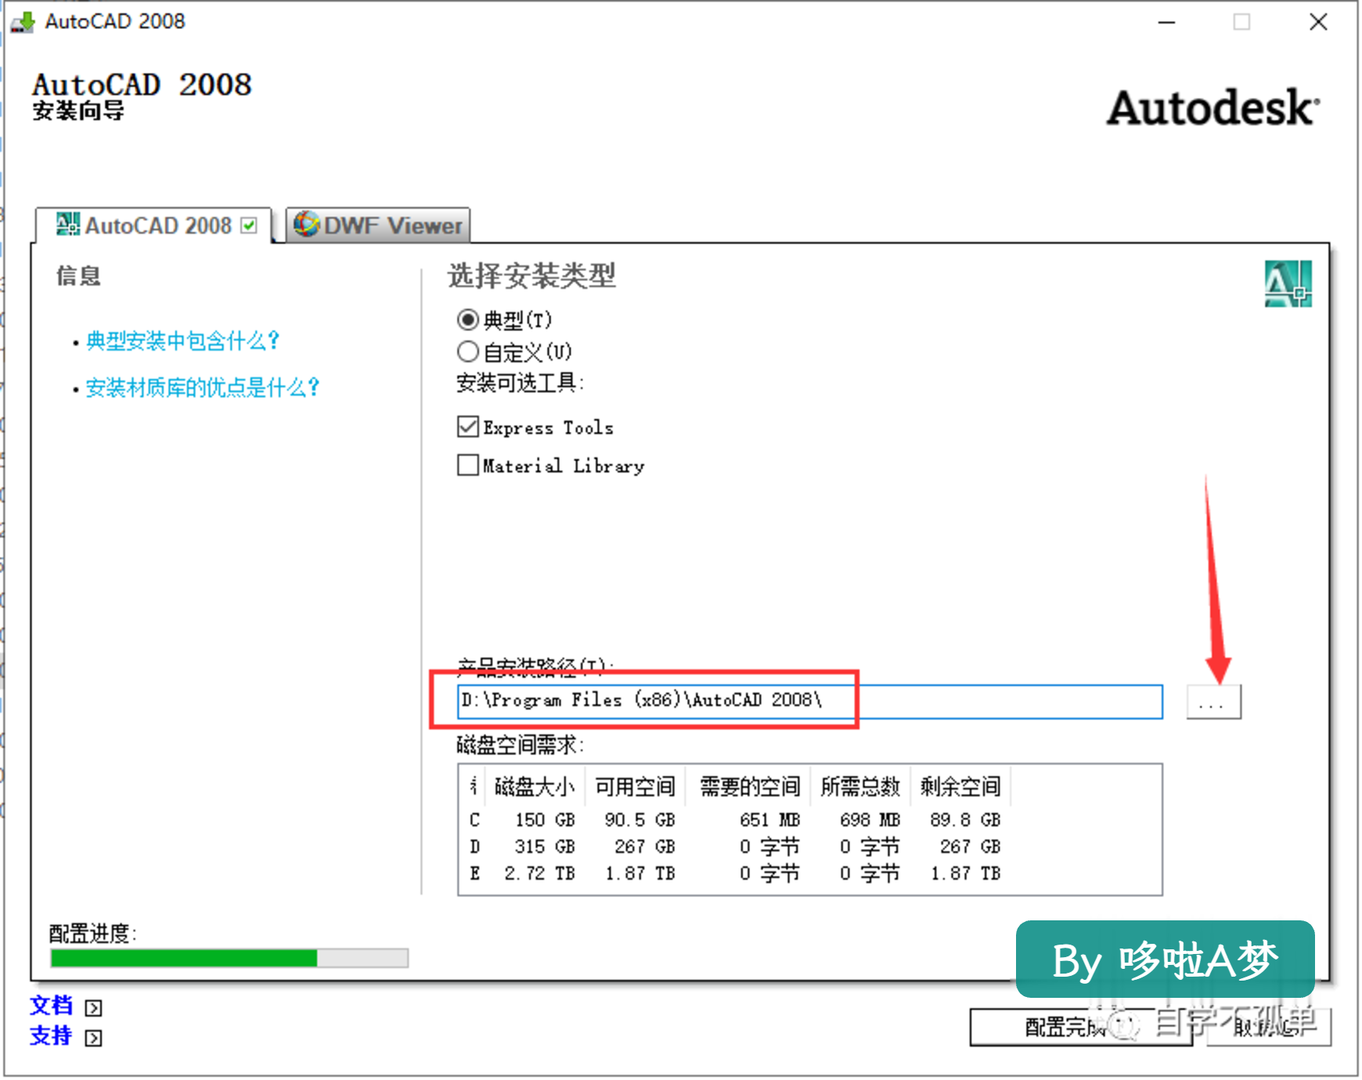
Task: Choose the 自定义(U) radio button
Action: (x=468, y=352)
